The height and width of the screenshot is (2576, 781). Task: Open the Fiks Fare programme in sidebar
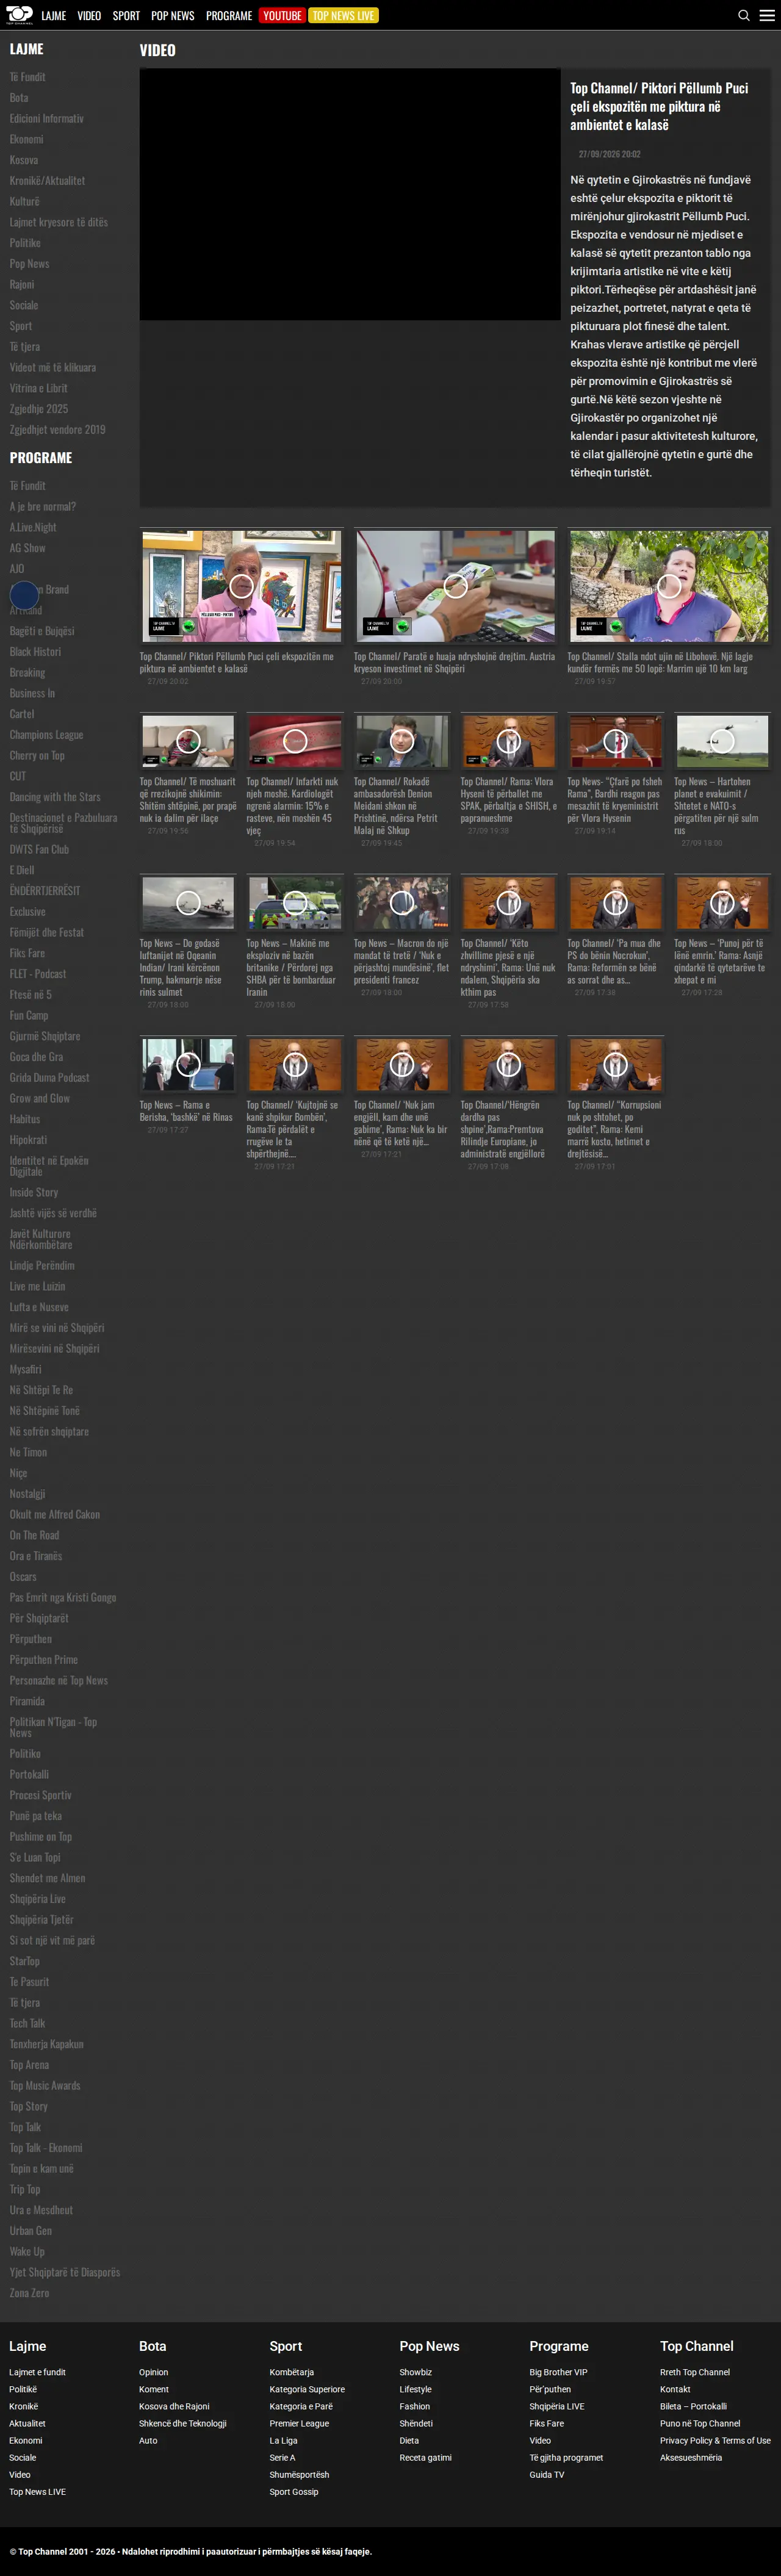pyautogui.click(x=27, y=953)
